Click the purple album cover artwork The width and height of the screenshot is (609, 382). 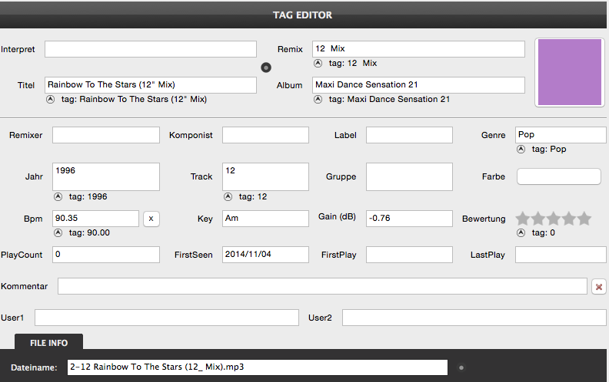(569, 72)
